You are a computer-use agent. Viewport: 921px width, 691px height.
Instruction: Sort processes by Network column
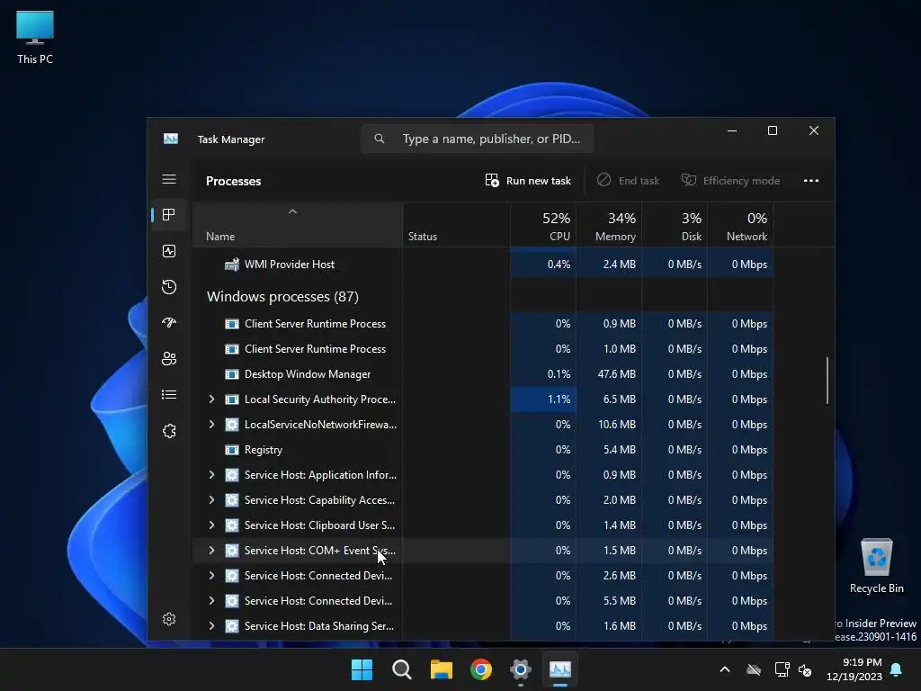(x=741, y=226)
